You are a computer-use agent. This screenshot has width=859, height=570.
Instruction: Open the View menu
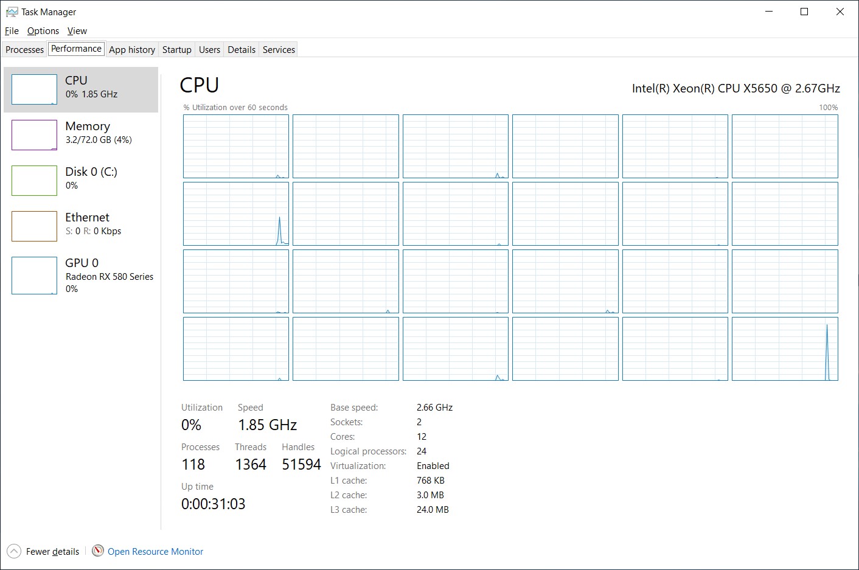pyautogui.click(x=77, y=31)
